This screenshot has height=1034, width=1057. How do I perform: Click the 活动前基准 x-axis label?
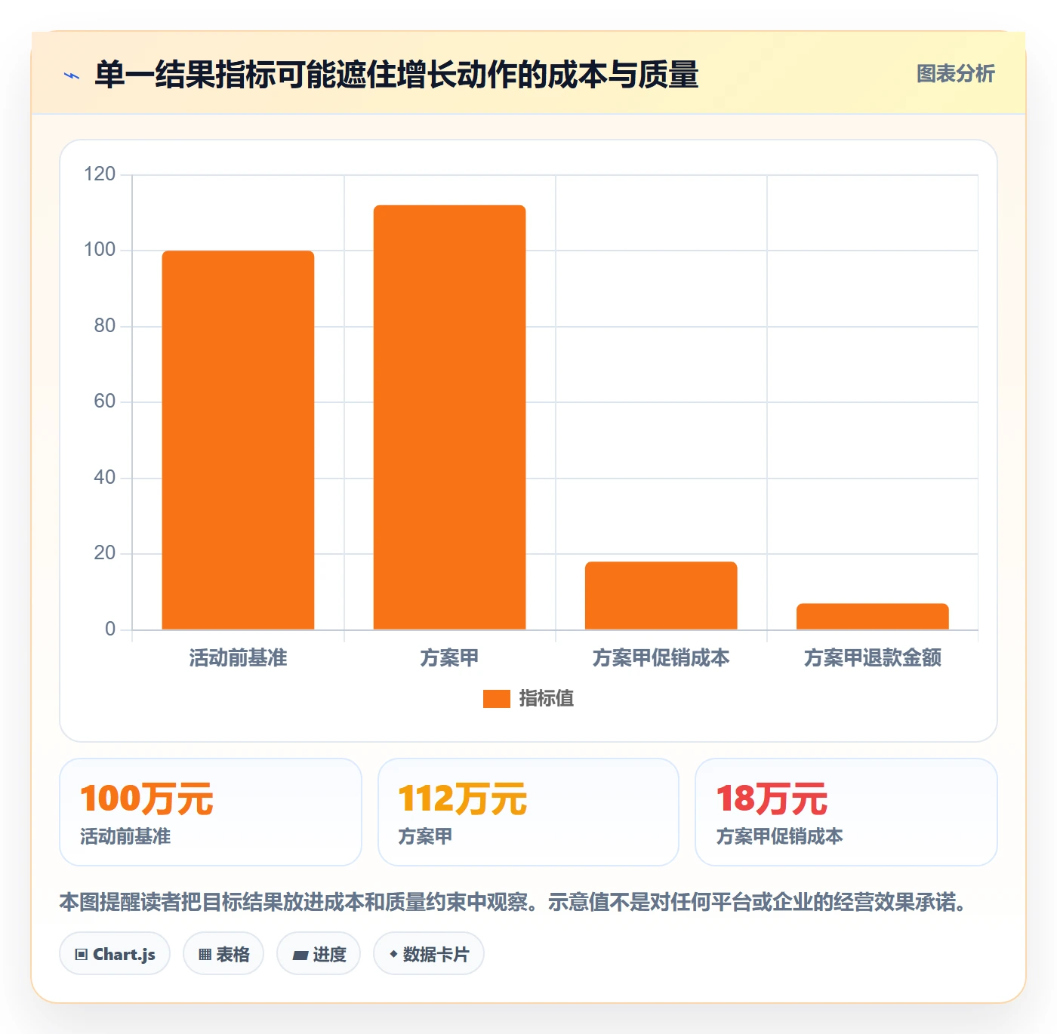238,658
